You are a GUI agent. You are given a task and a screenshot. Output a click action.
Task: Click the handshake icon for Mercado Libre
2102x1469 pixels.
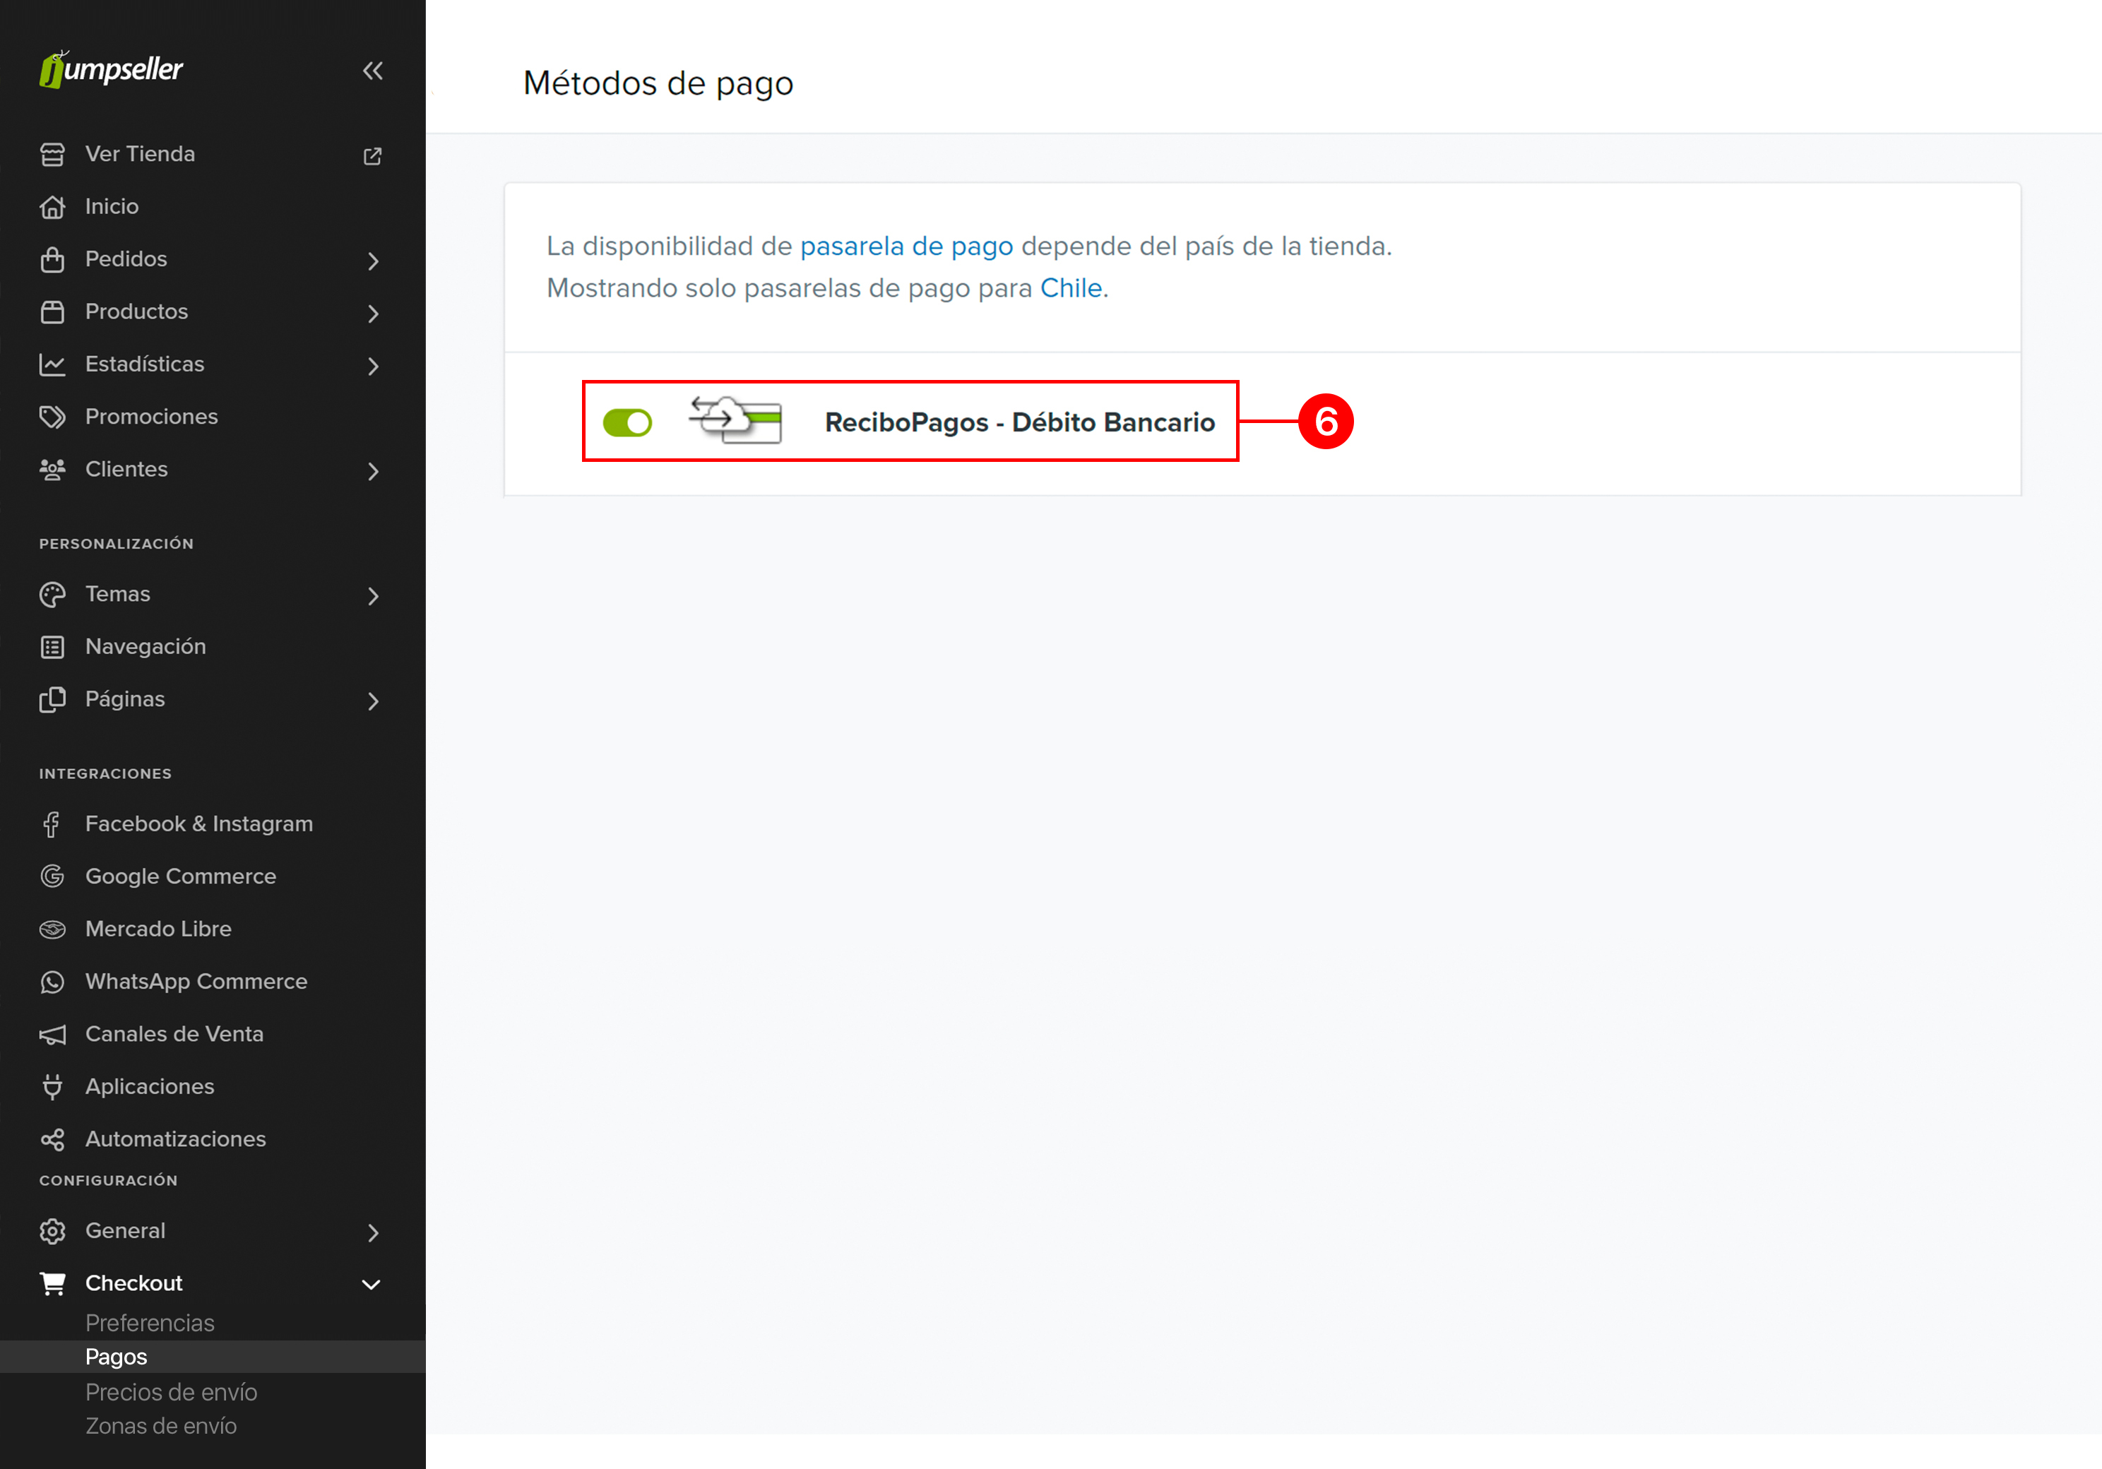point(52,930)
